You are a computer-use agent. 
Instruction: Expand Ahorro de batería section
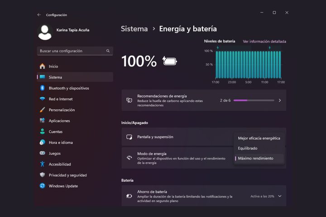(x=280, y=196)
